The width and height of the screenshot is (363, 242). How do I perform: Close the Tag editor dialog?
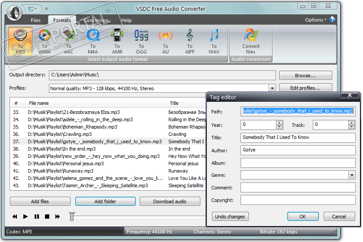click(x=350, y=95)
